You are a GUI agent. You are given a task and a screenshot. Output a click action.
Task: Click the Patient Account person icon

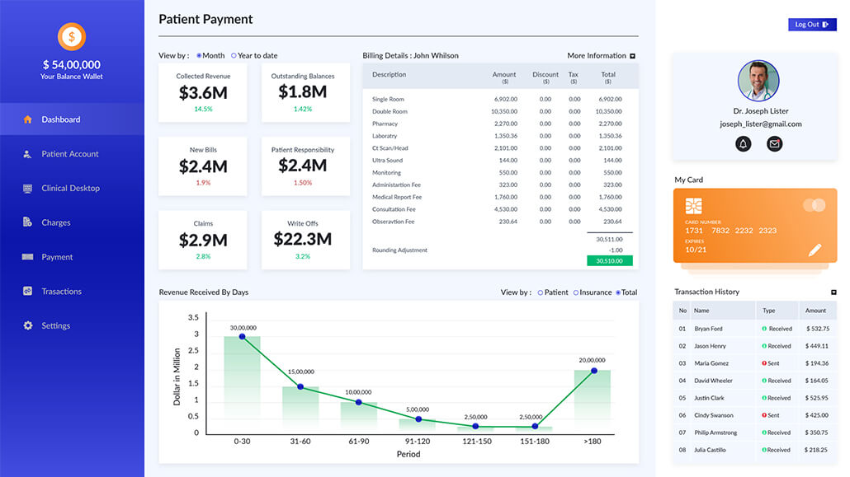coord(27,153)
